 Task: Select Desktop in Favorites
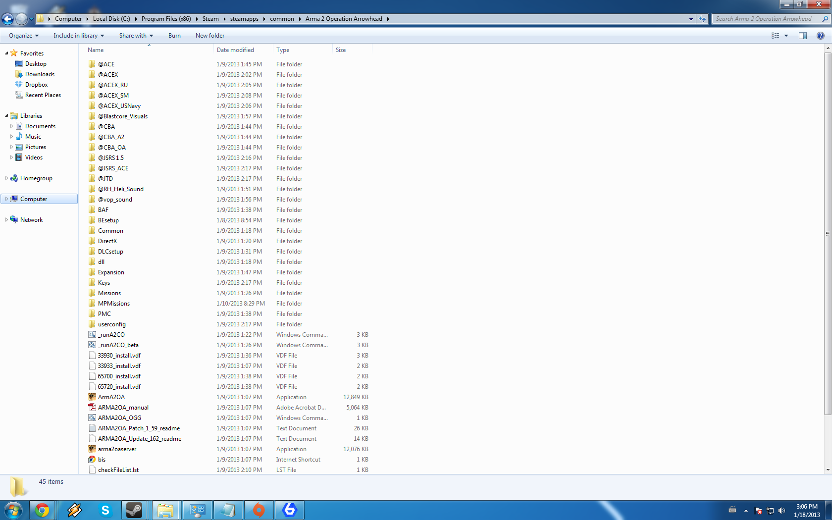pyautogui.click(x=36, y=64)
